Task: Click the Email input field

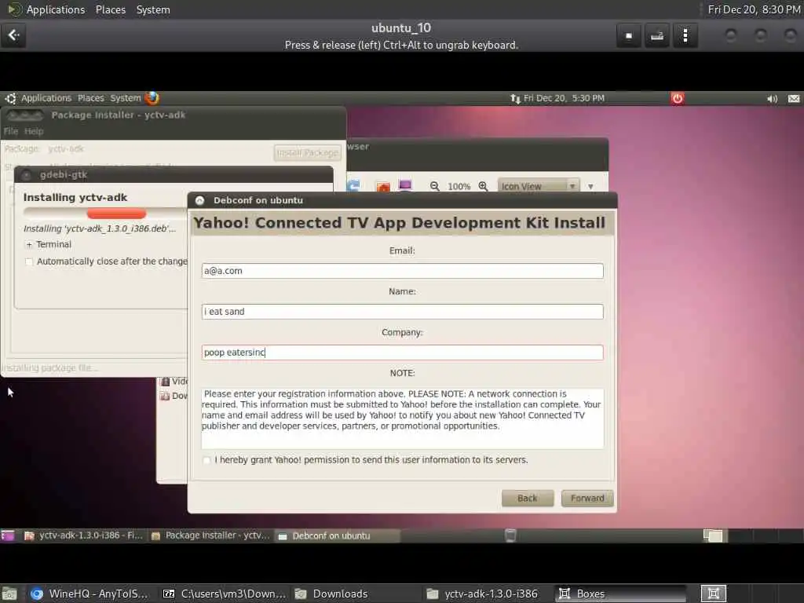Action: 402,271
